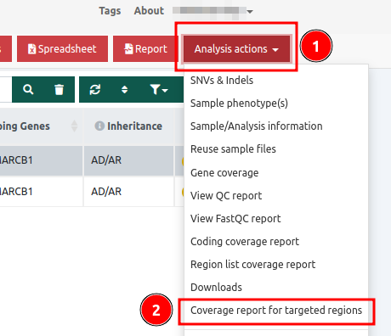Expand the Analysis actions dropdown
391x336 pixels.
tap(236, 48)
